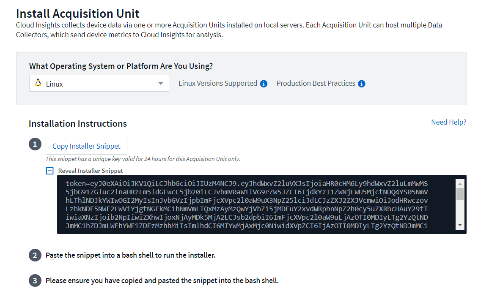The width and height of the screenshot is (500, 294).
Task: Open the operating system dropdown arrow
Action: click(x=161, y=84)
